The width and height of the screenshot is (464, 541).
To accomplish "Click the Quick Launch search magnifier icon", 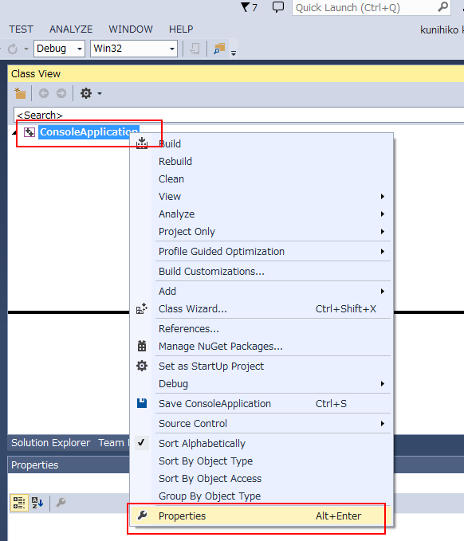I will click(x=443, y=7).
